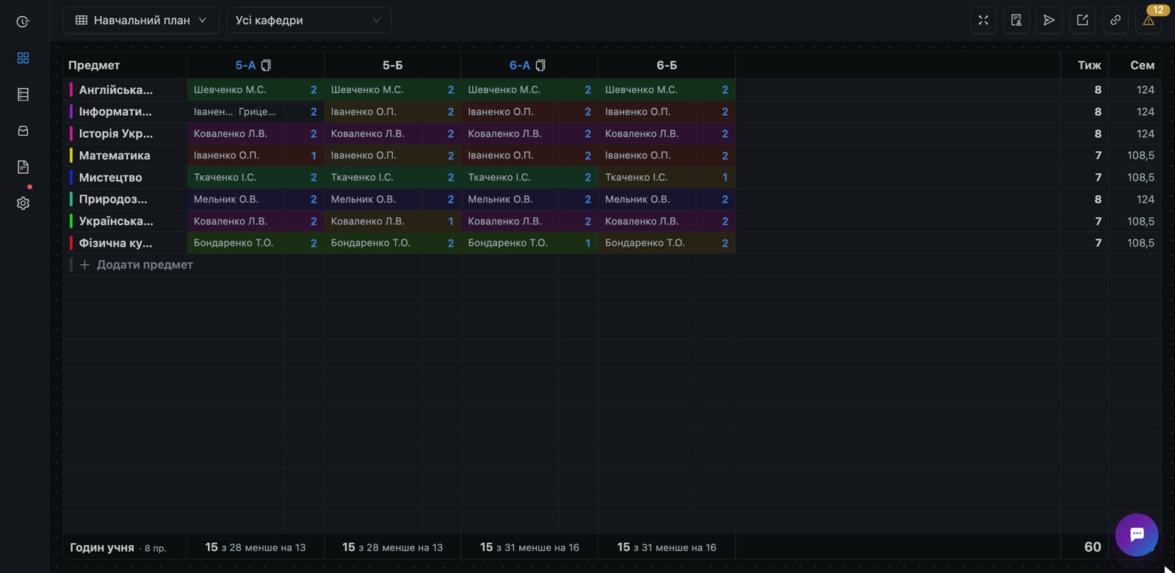Click the paper plane send icon
This screenshot has width=1175, height=573.
pyautogui.click(x=1049, y=21)
